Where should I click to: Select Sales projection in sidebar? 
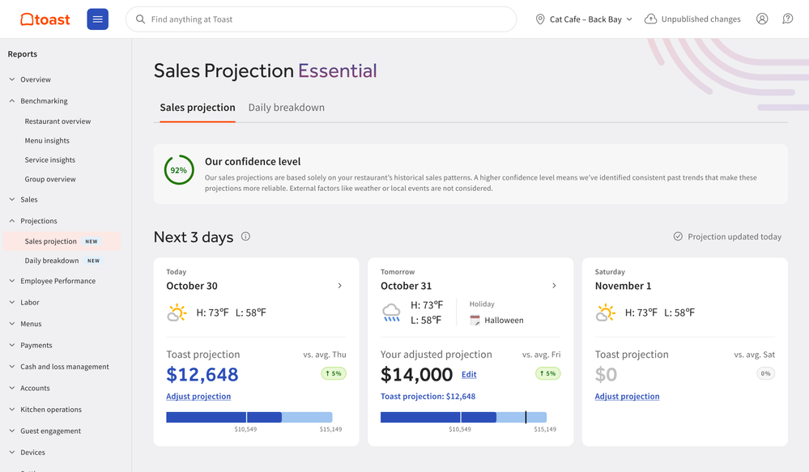(62, 241)
